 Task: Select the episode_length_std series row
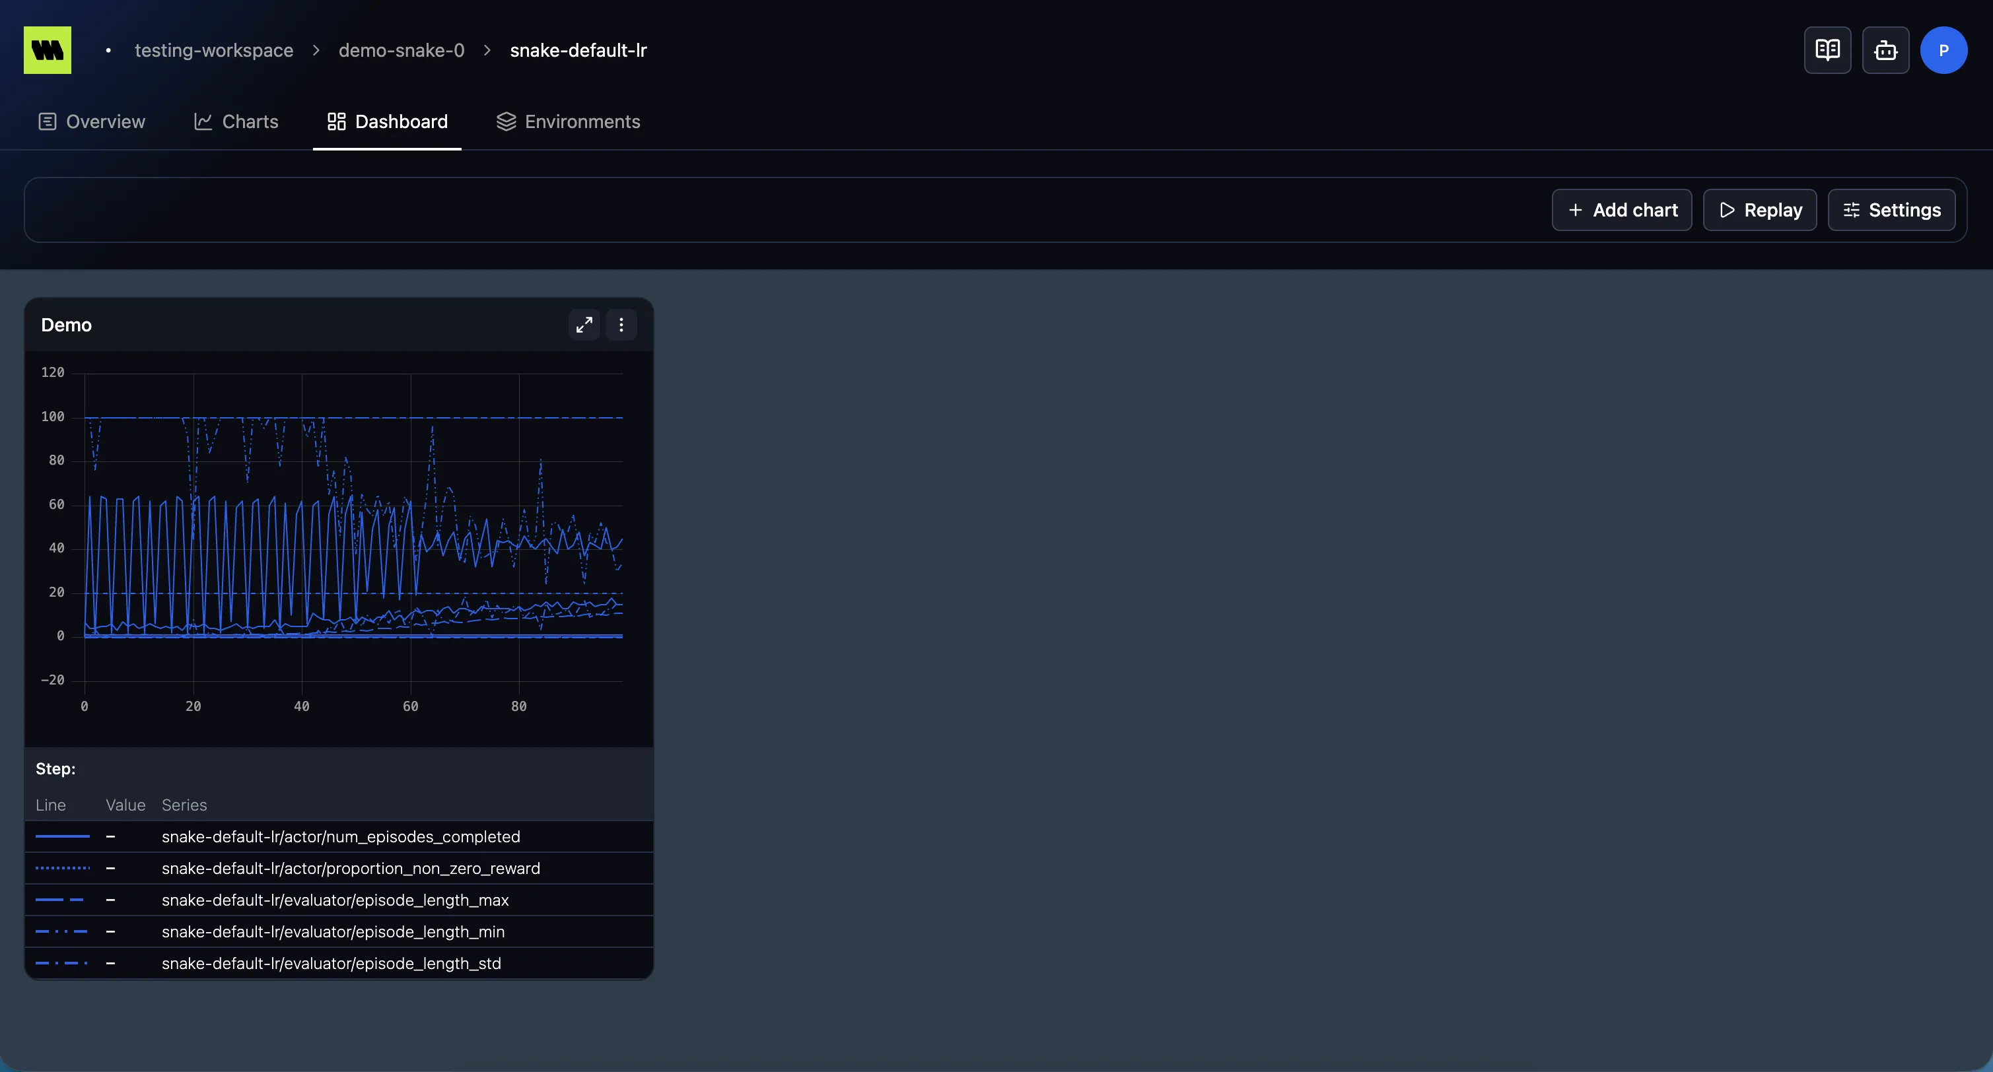pyautogui.click(x=339, y=964)
